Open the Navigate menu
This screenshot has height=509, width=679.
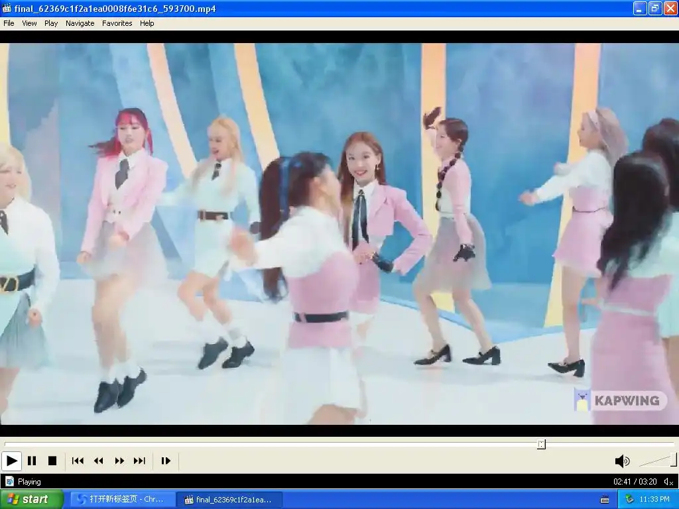click(80, 23)
